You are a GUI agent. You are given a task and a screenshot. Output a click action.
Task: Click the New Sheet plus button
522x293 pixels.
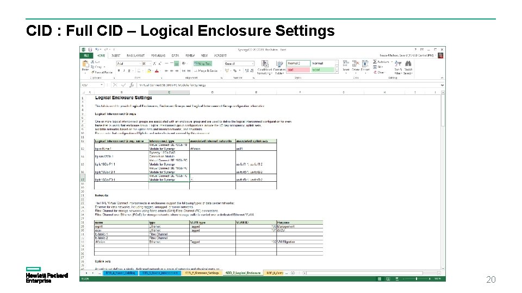pos(293,273)
